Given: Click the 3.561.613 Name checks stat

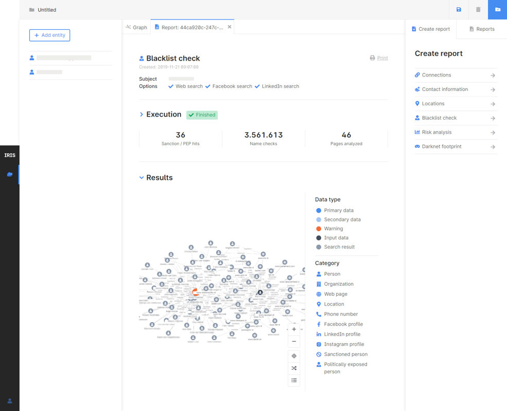Looking at the screenshot, I should pyautogui.click(x=263, y=139).
